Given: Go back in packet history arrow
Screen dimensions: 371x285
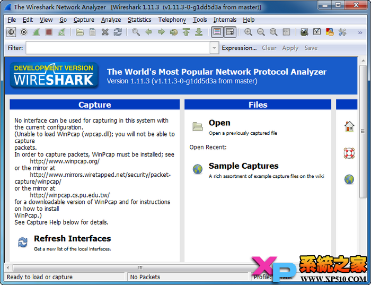Looking at the screenshot, I should [148, 32].
